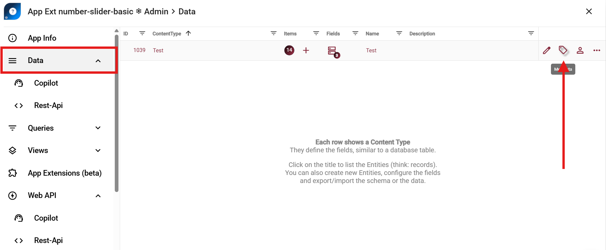The width and height of the screenshot is (606, 250).
Task: Open the Items column filter menu
Action: 316,33
